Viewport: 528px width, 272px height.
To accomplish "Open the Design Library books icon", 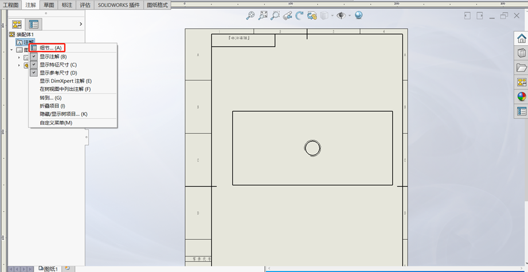I will (x=521, y=53).
